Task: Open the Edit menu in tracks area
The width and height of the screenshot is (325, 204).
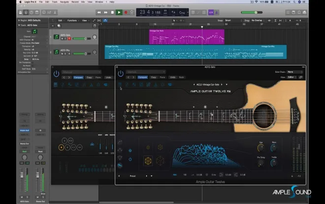Action: (61, 21)
